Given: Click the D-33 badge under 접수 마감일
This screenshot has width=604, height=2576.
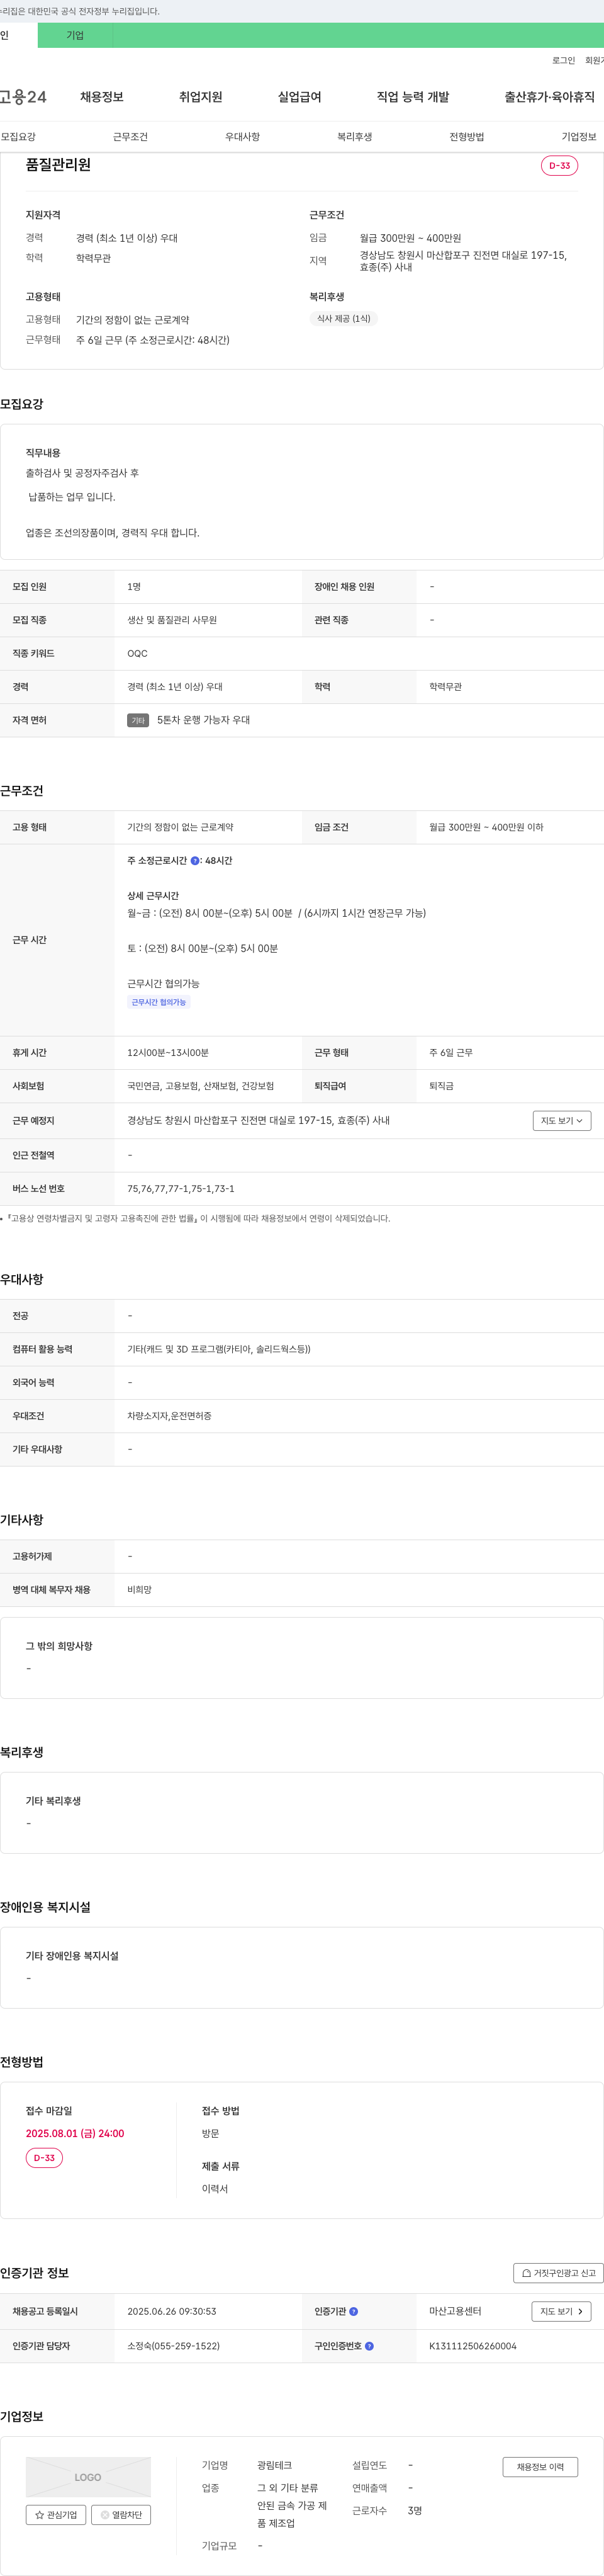Looking at the screenshot, I should click(x=44, y=2158).
